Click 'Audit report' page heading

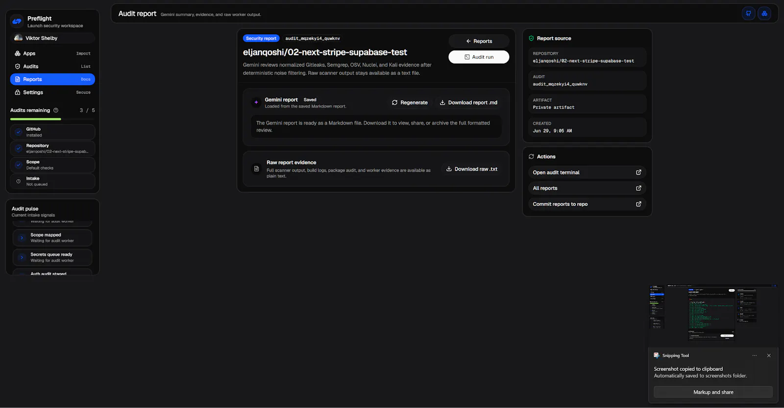tap(137, 14)
